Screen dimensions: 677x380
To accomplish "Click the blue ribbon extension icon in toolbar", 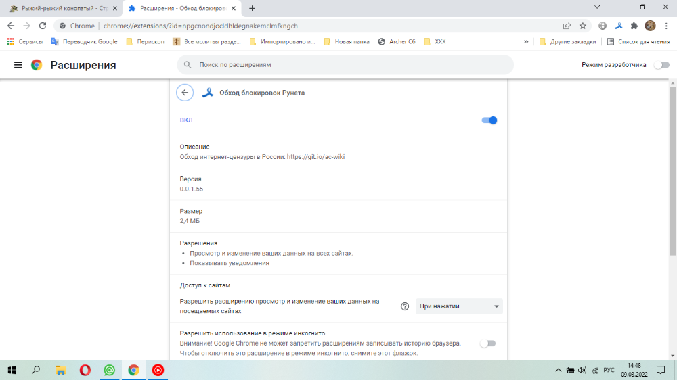I will point(618,26).
